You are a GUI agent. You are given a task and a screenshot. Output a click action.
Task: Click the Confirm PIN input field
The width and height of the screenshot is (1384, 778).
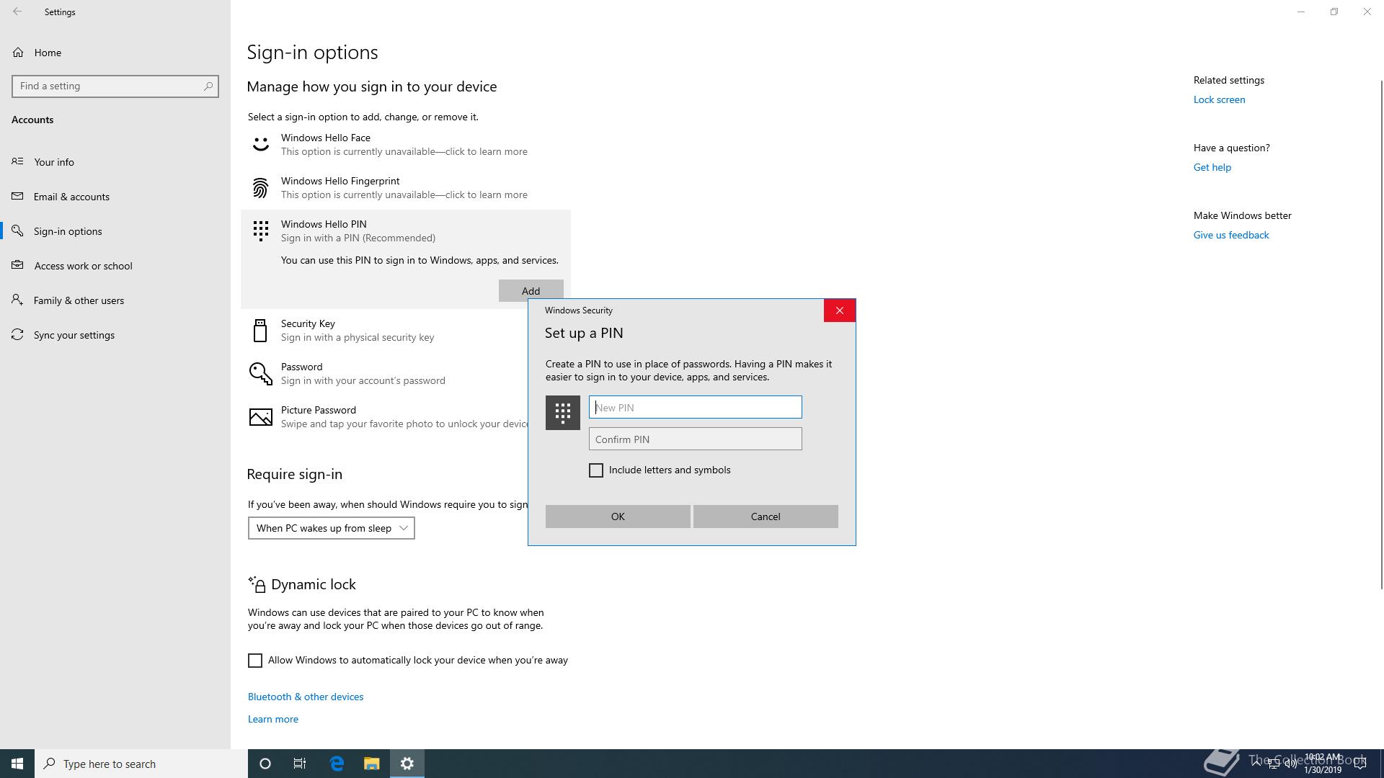[x=695, y=439]
